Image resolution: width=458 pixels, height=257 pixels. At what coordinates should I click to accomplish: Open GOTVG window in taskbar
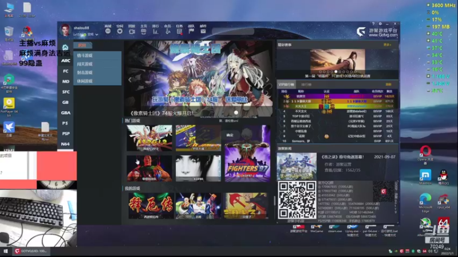click(x=31, y=251)
